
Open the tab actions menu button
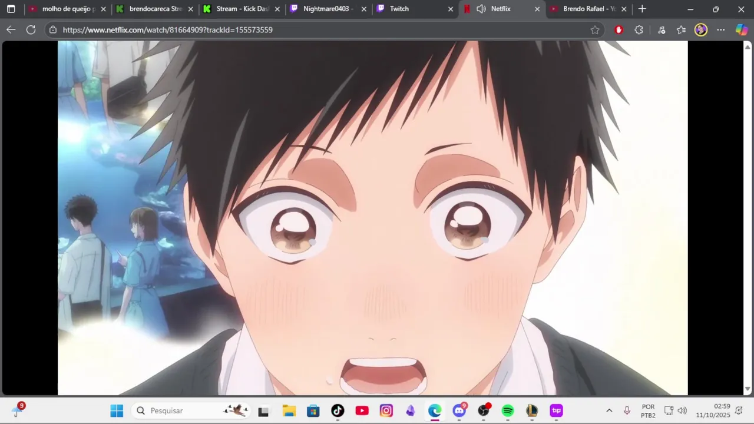click(11, 9)
